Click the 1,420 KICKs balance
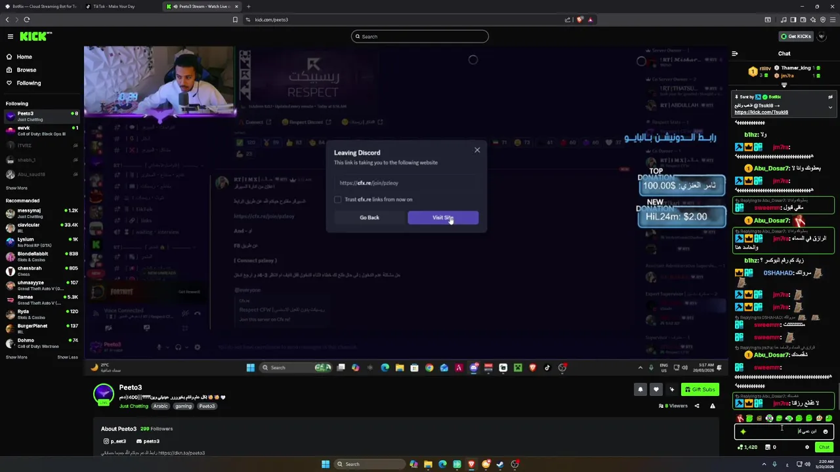The width and height of the screenshot is (840, 472). click(747, 447)
